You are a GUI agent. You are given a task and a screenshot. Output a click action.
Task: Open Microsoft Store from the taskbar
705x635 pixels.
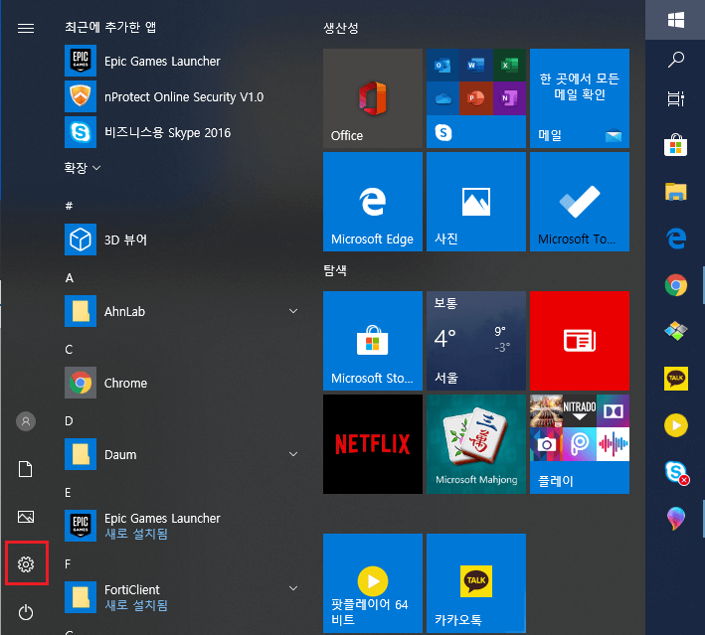pyautogui.click(x=676, y=145)
